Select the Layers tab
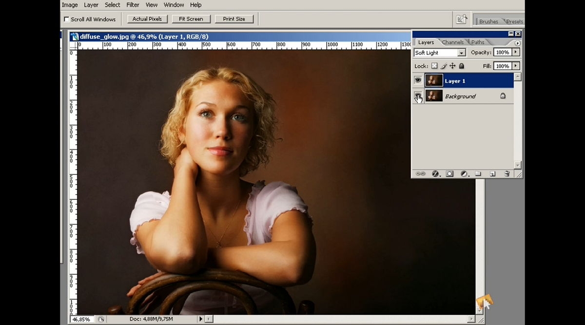 (x=426, y=42)
